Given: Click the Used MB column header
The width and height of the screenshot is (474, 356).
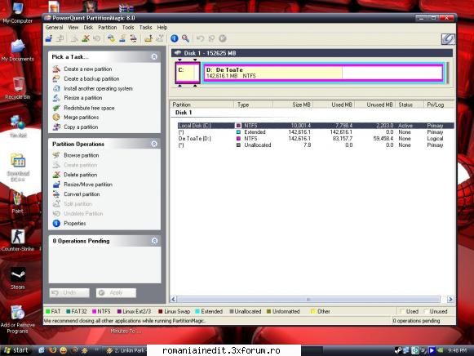Looking at the screenshot, I should click(x=334, y=105).
